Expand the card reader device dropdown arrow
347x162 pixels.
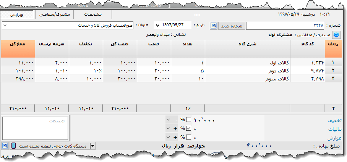pyautogui.click(x=93, y=146)
